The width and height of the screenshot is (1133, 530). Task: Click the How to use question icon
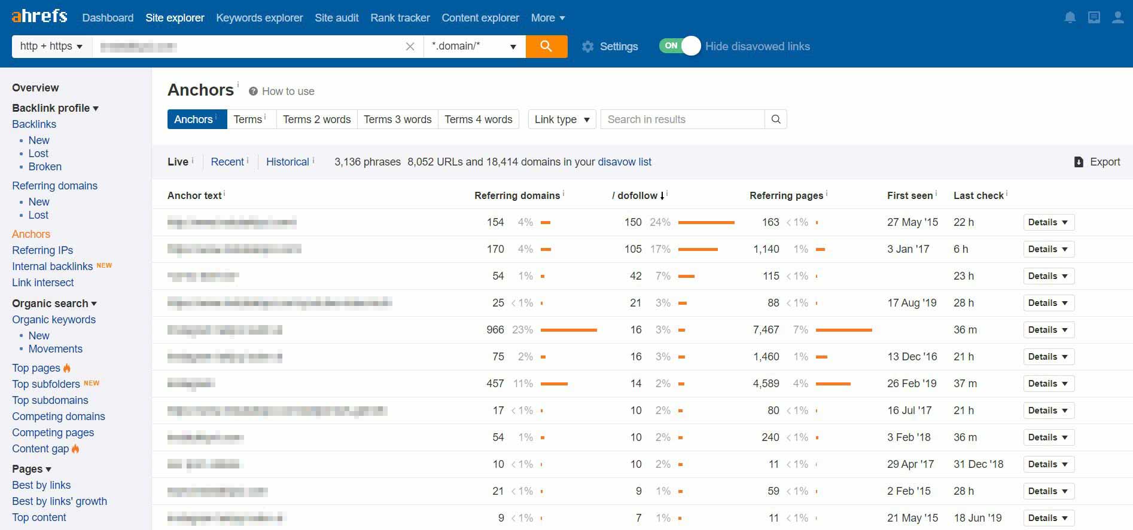(253, 91)
